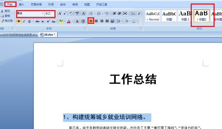Click the bullet list icon
222x129 pixels.
point(91,13)
